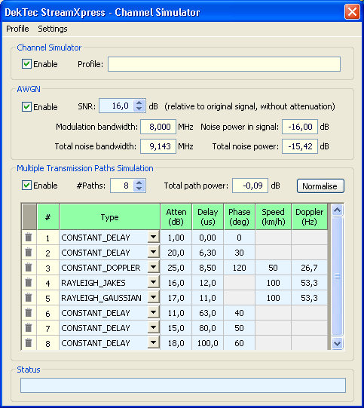Image resolution: width=364 pixels, height=408 pixels.
Task: Click the Normalise button
Action: (x=320, y=186)
